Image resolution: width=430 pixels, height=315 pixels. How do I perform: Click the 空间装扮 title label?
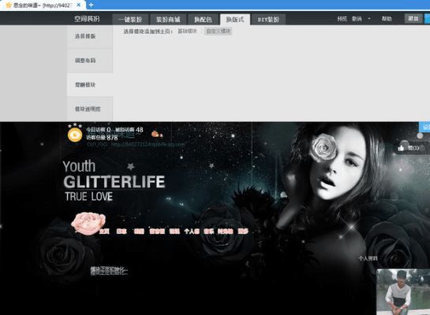click(x=87, y=19)
